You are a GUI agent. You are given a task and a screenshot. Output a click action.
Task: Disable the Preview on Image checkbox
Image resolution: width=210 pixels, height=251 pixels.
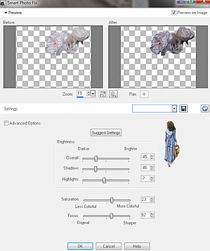point(174,12)
